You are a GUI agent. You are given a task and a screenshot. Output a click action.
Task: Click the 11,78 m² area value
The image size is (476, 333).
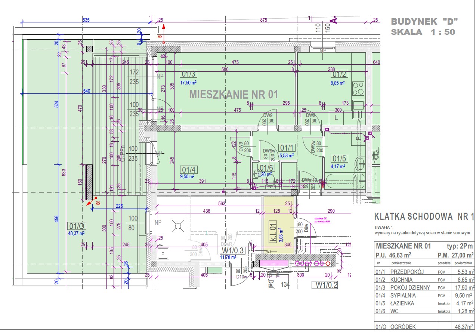click(x=228, y=257)
